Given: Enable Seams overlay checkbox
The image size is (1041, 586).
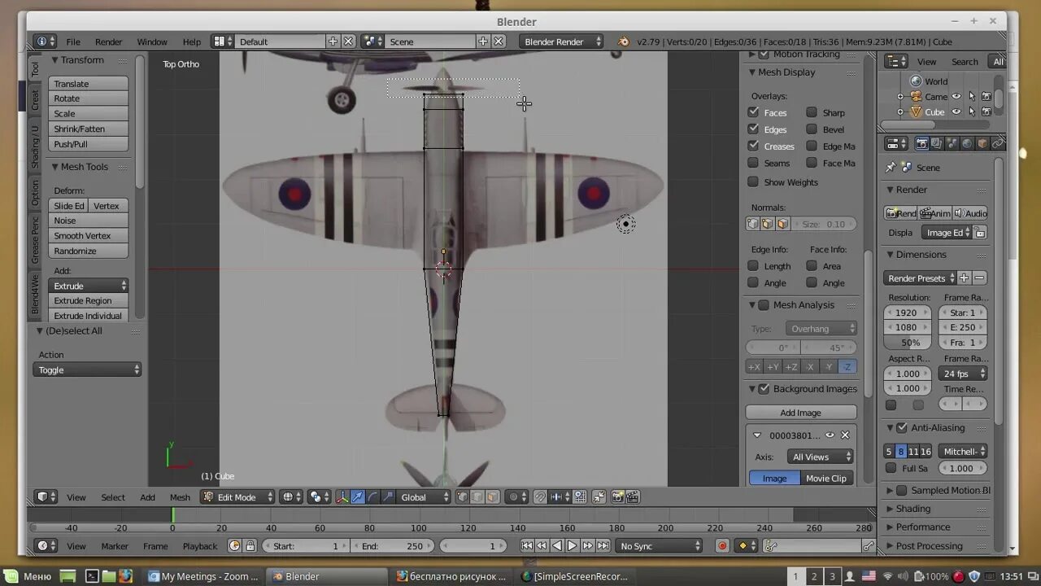Looking at the screenshot, I should (753, 163).
